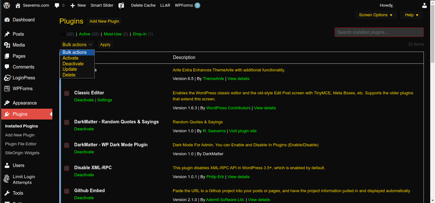
Task: Expand the Help panel
Action: tap(412, 15)
